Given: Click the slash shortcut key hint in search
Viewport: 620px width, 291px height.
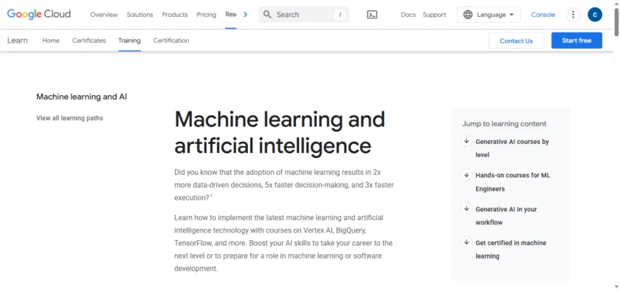Looking at the screenshot, I should (340, 15).
